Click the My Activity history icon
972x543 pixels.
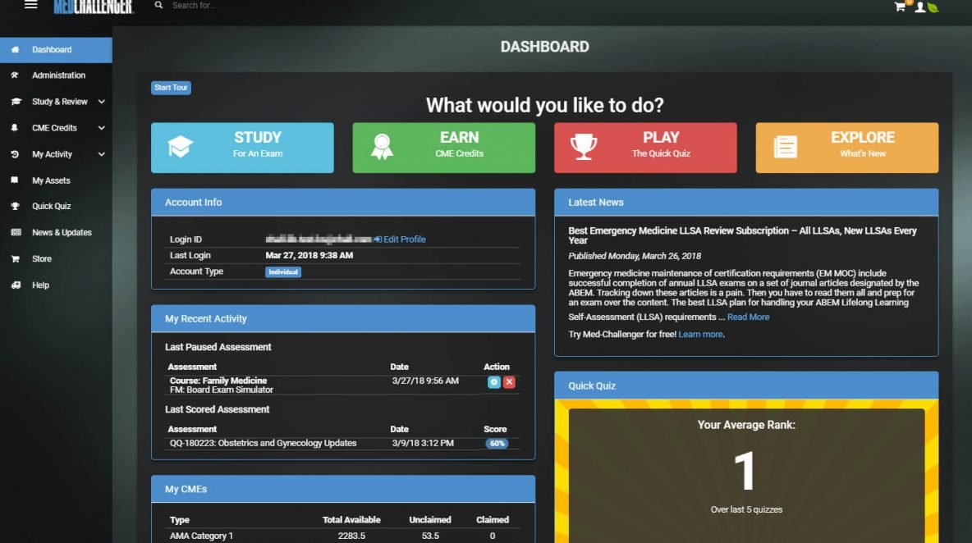(x=15, y=154)
